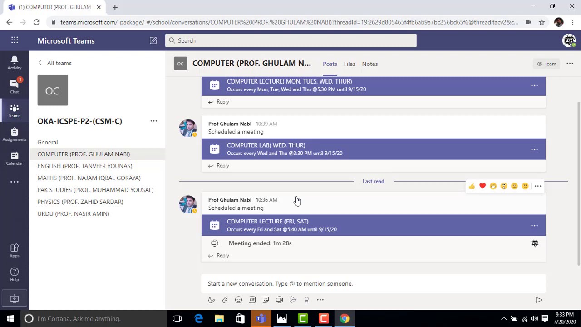This screenshot has width=581, height=327.
Task: Reply to the COMPUTER LECTURE (FRI, SAT) thread
Action: coord(219,255)
